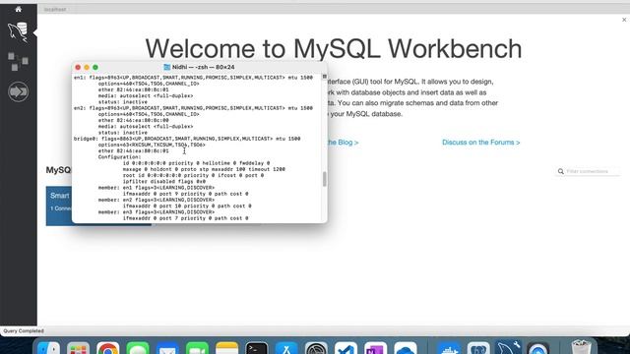Image resolution: width=630 pixels, height=354 pixels.
Task: Click the 'root id 0:0:0:0:0:0' terminal line
Action: tap(193, 175)
